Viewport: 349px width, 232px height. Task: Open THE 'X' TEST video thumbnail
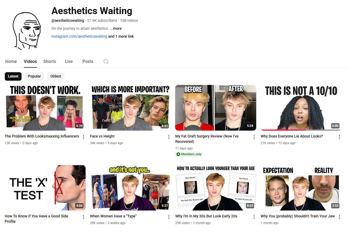click(45, 188)
